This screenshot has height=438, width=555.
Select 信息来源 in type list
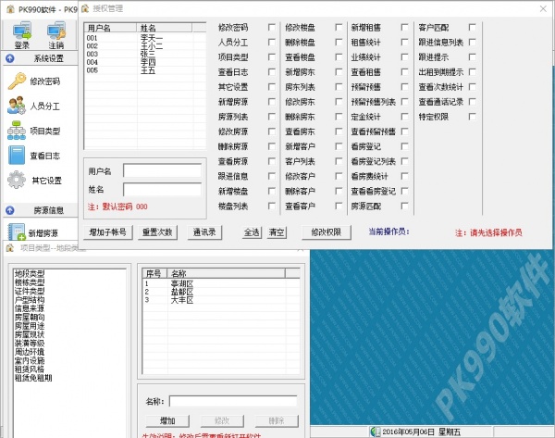(x=30, y=308)
